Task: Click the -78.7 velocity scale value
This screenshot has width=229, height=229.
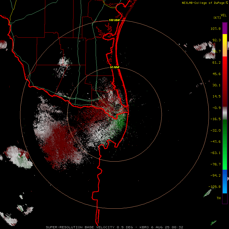Action: point(216,164)
